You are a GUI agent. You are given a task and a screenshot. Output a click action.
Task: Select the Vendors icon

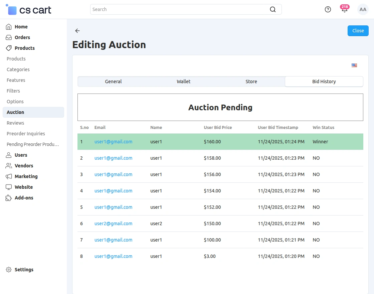9,165
